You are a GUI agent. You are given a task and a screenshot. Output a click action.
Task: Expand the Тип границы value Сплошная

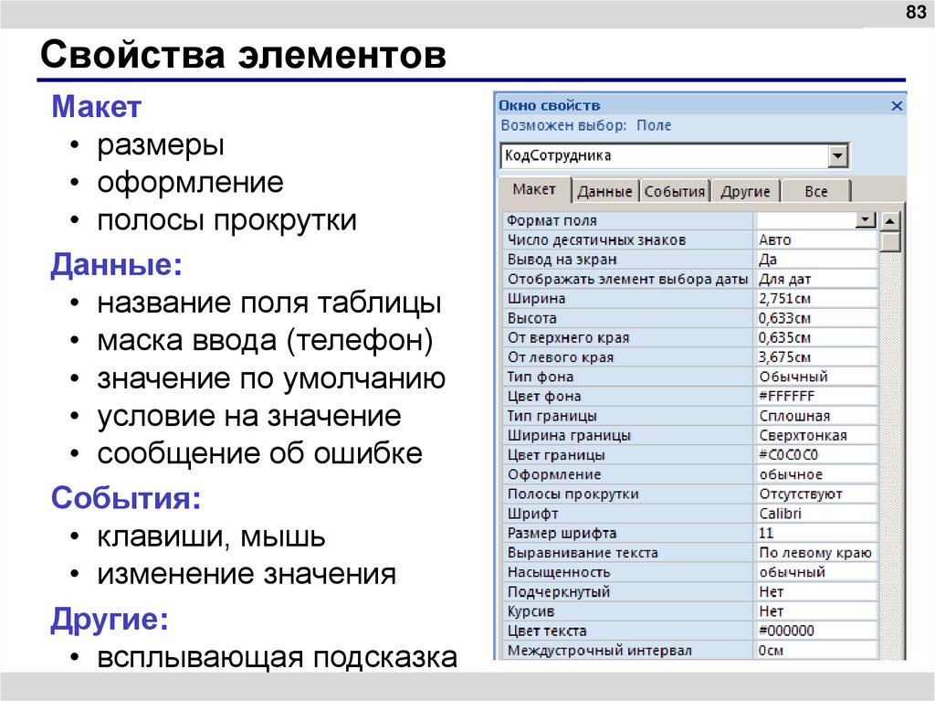tap(804, 415)
